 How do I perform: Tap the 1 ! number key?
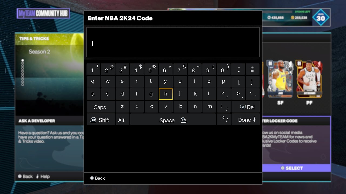tap(93, 69)
